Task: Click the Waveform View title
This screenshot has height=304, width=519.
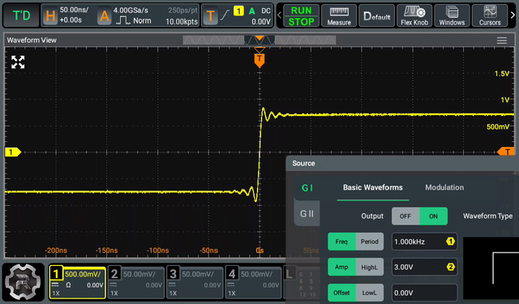Action: [32, 40]
